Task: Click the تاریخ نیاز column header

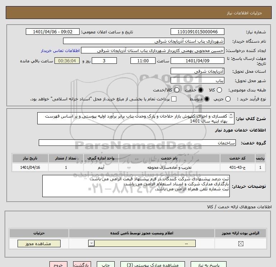Action: (x=30, y=158)
